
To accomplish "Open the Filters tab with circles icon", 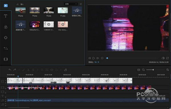I will click(6, 27).
